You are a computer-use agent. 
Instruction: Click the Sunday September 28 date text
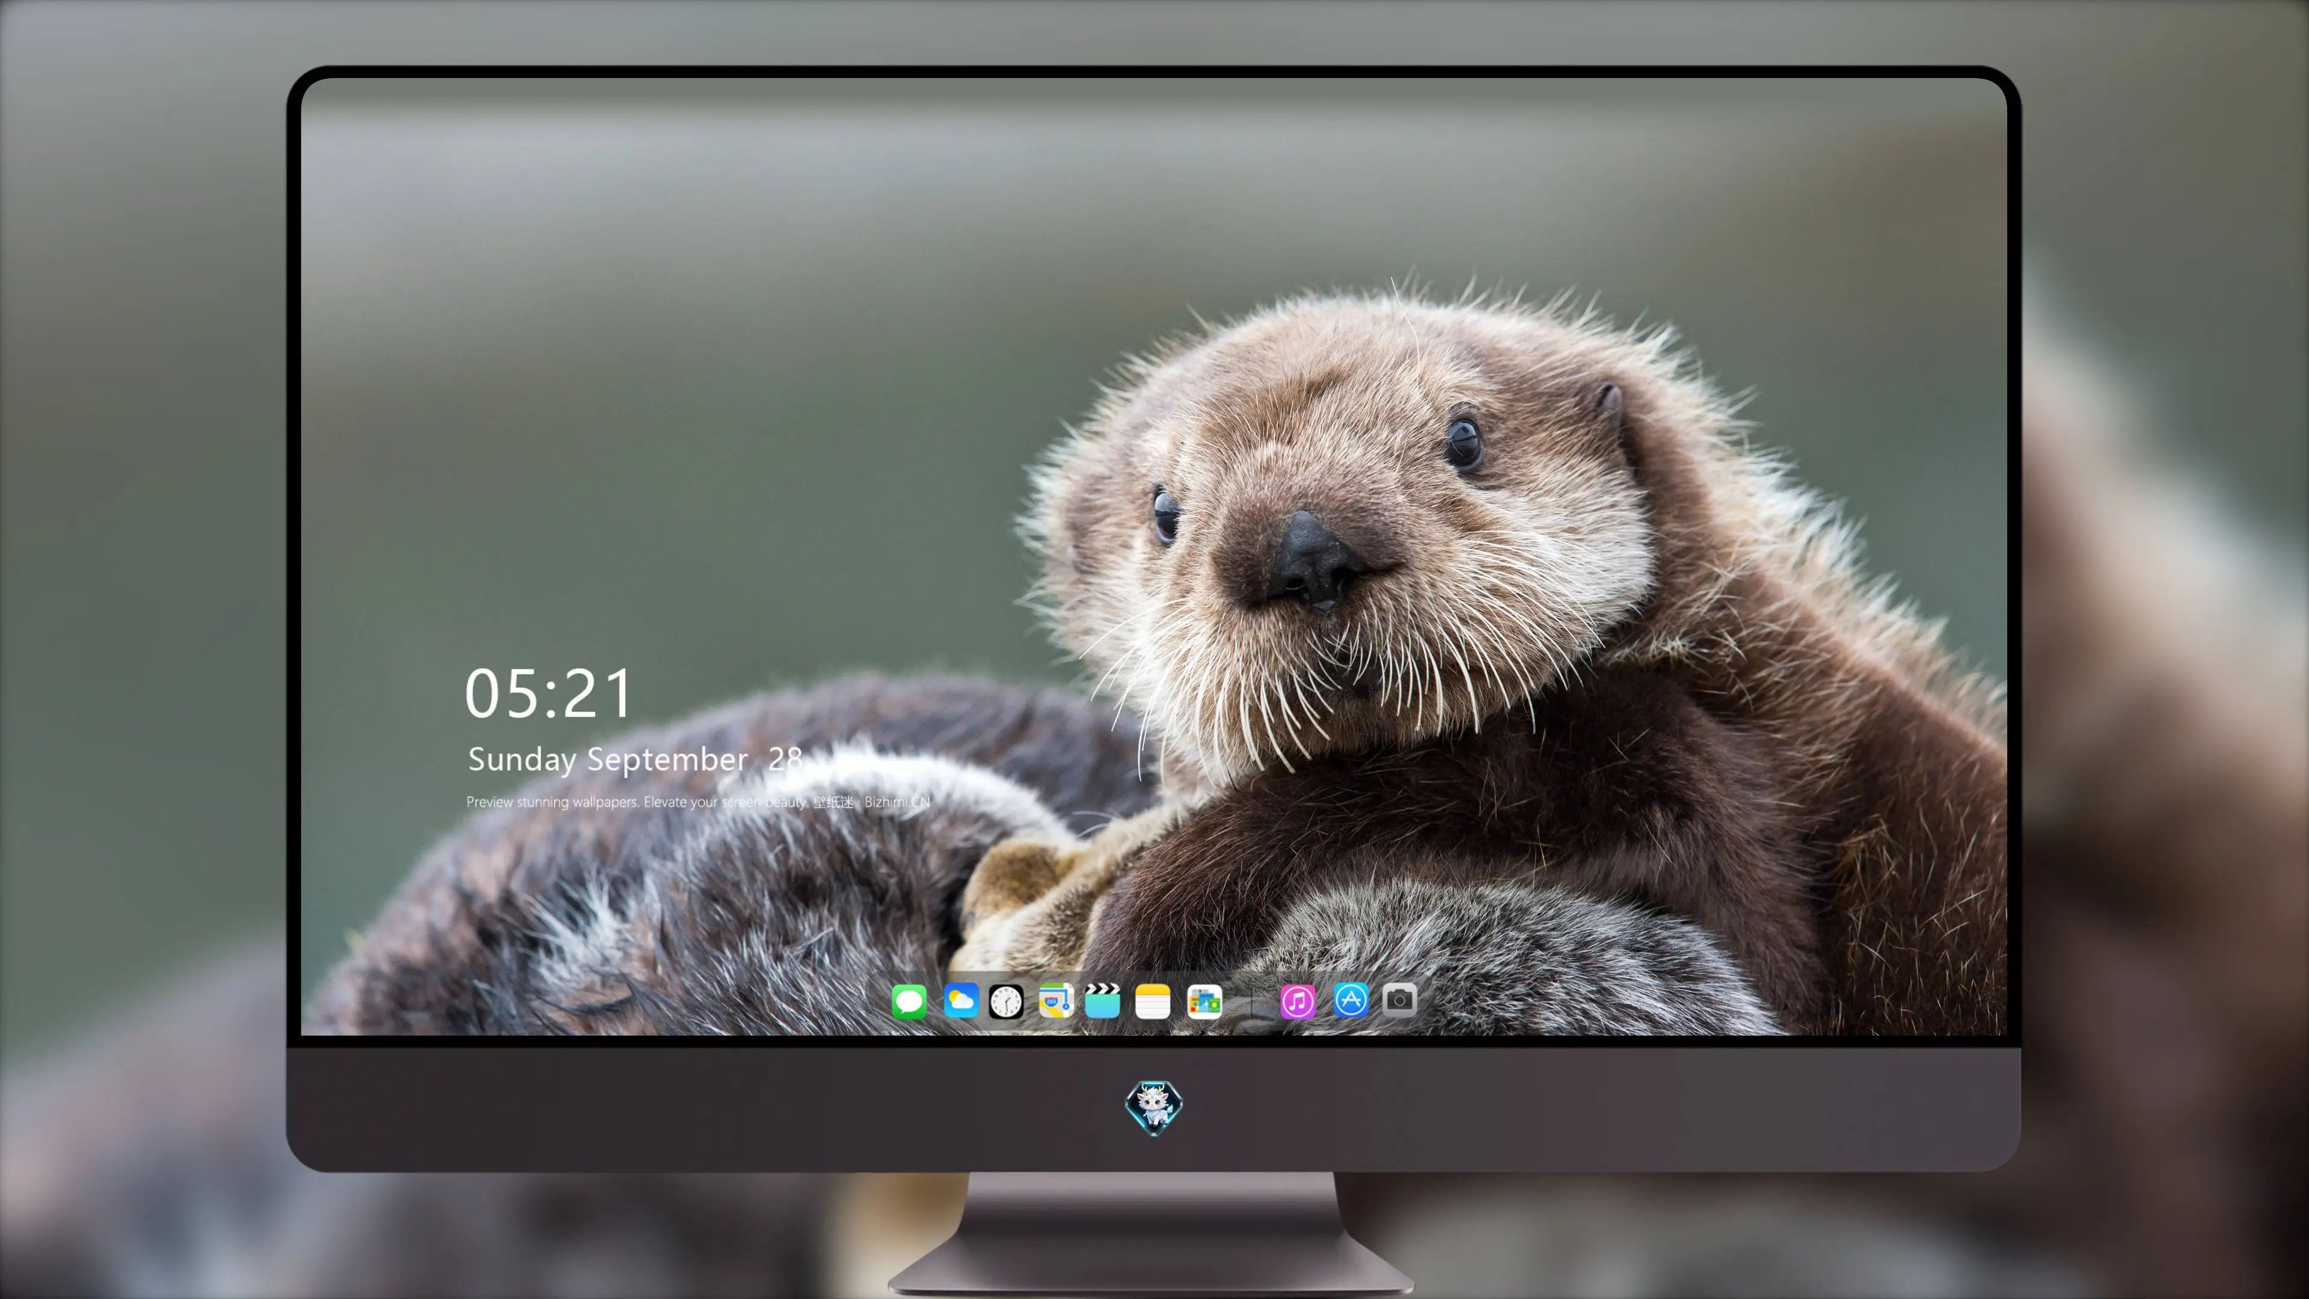point(634,760)
